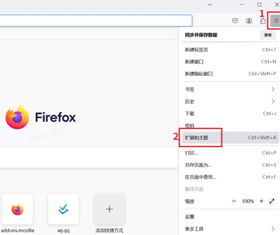The height and width of the screenshot is (235, 280).
Task: Click the zoom out minus button
Action: click(234, 201)
